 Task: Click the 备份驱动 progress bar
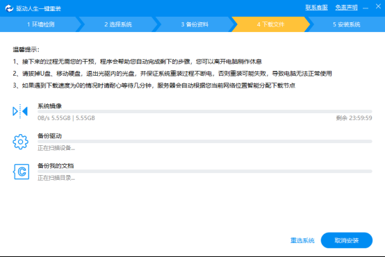[205, 142]
